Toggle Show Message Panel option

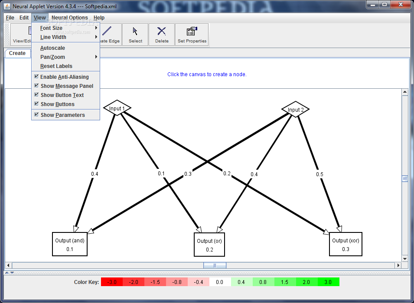[x=65, y=86]
